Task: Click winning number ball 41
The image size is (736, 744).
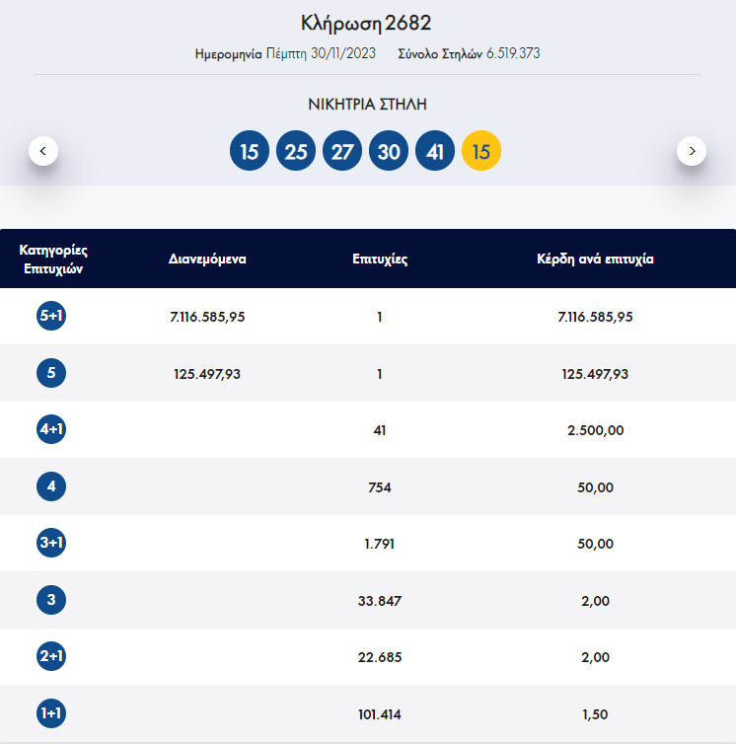Action: click(435, 152)
